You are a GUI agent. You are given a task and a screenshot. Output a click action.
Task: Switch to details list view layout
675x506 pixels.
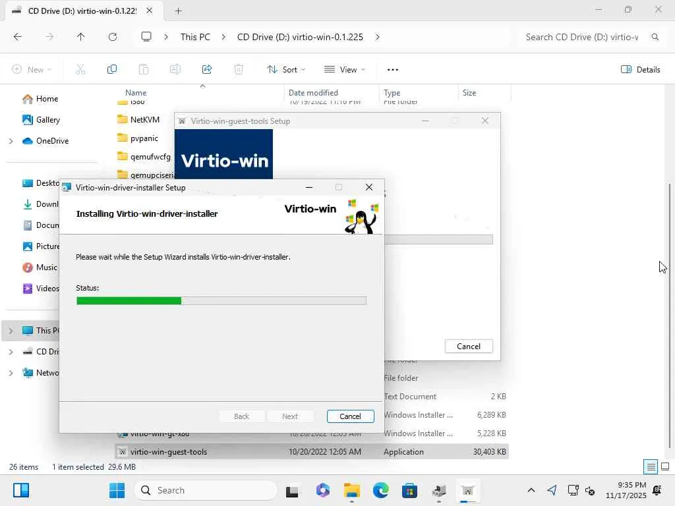click(x=651, y=466)
